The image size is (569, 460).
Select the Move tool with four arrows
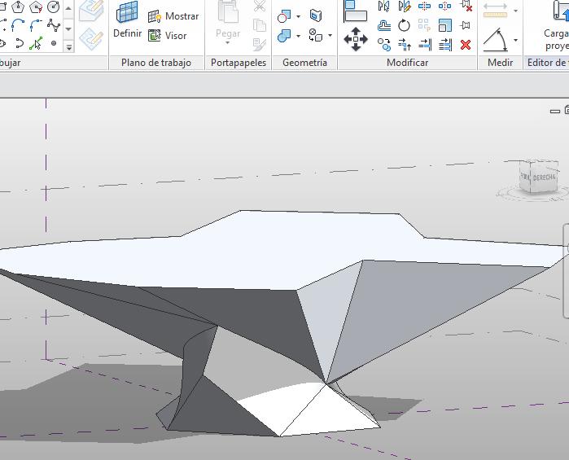[x=356, y=38]
